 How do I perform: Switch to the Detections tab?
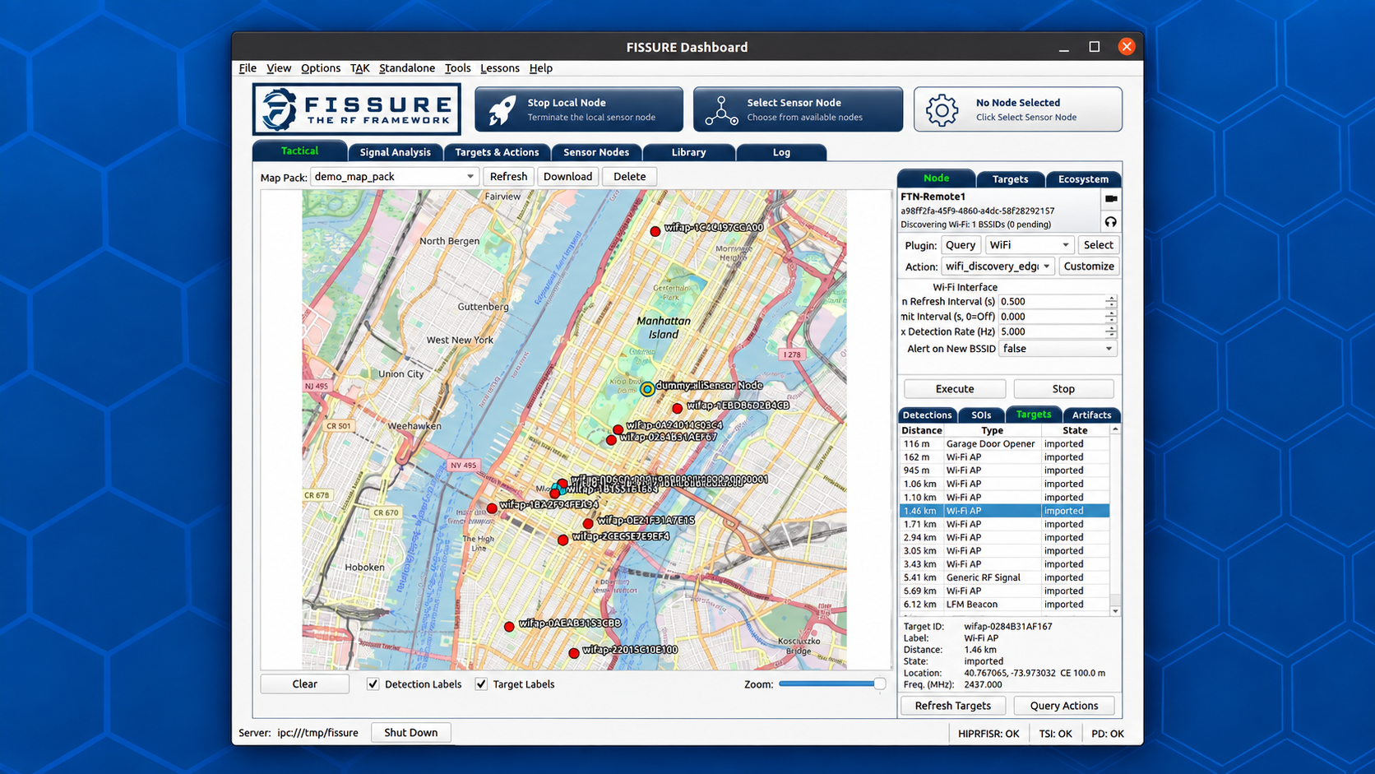click(928, 415)
